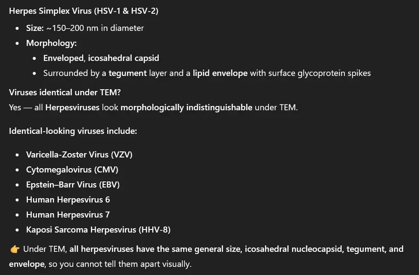Image resolution: width=419 pixels, height=275 pixels.
Task: Select Human Herpesvirus 7 list item
Action: 68,215
